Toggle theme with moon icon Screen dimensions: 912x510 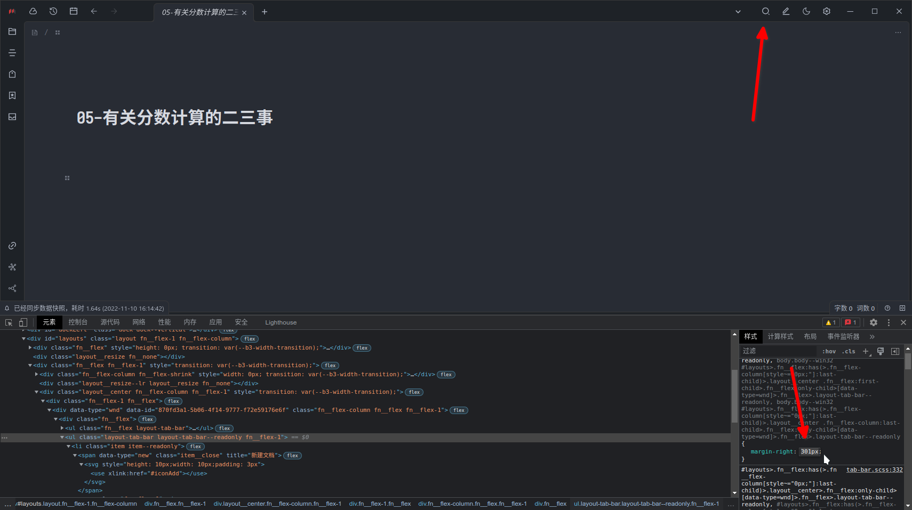tap(806, 11)
